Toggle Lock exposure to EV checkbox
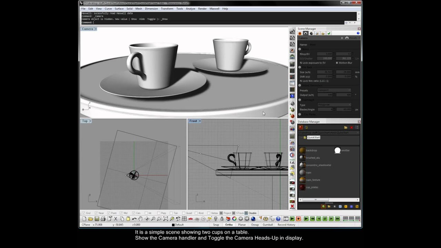Viewport: 441px width, 248px height. [301, 63]
